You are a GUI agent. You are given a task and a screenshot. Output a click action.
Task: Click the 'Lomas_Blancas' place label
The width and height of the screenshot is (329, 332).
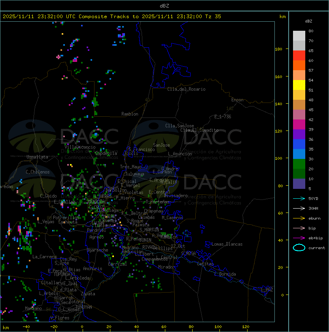coord(227,244)
